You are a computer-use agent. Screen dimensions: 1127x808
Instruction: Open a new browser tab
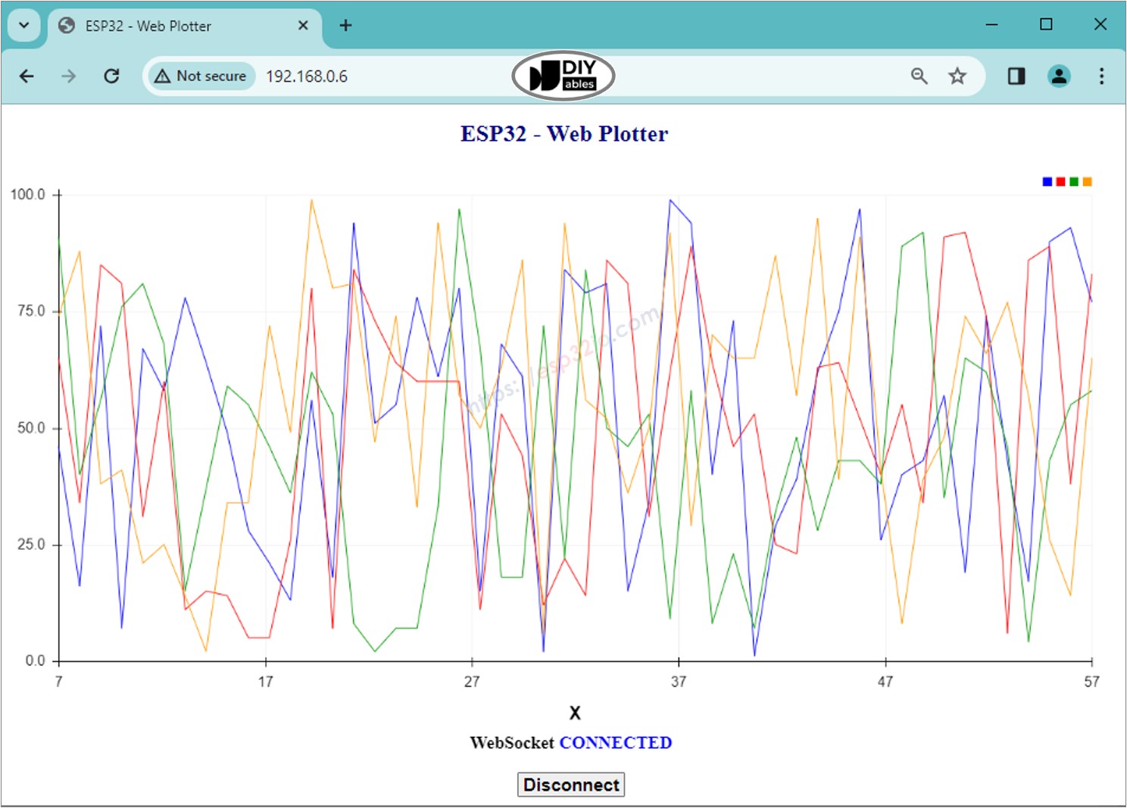[345, 25]
